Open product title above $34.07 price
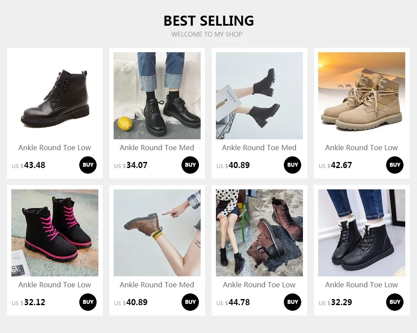 157,148
